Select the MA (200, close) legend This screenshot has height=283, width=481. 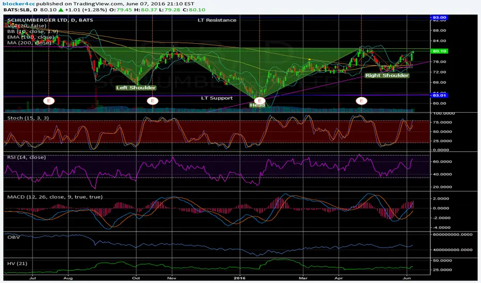pos(29,43)
